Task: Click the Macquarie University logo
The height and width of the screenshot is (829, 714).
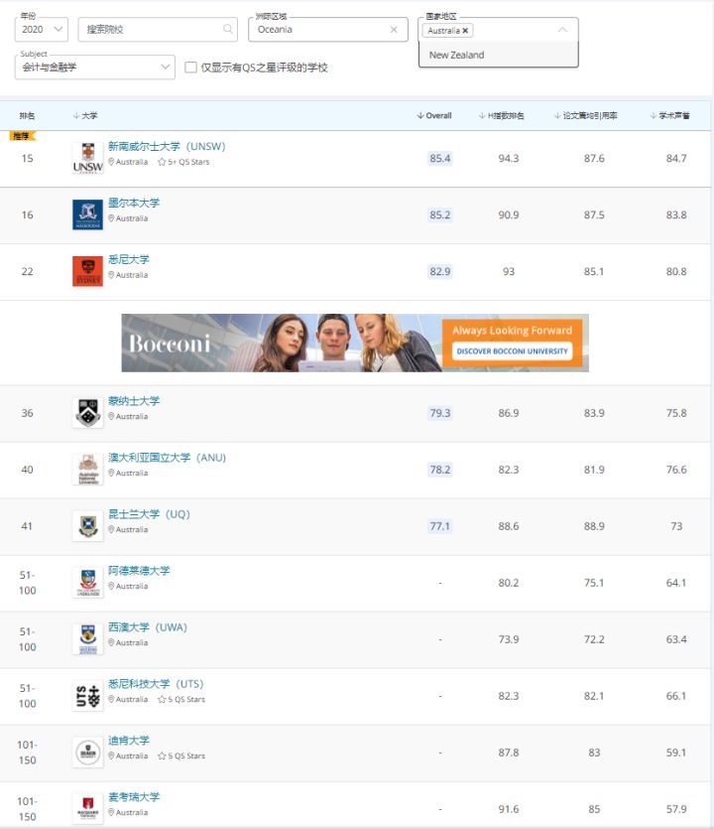Action: pos(87,808)
